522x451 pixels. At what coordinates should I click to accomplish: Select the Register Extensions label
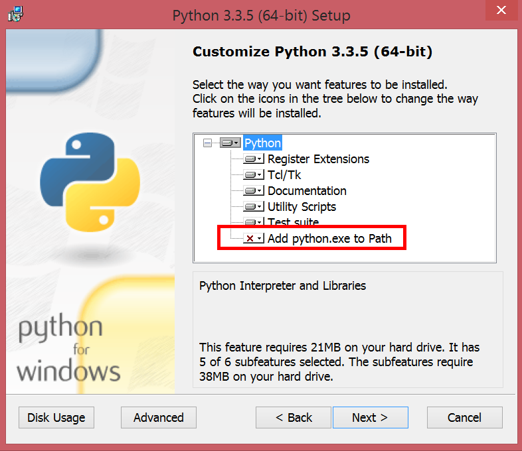pyautogui.click(x=318, y=159)
